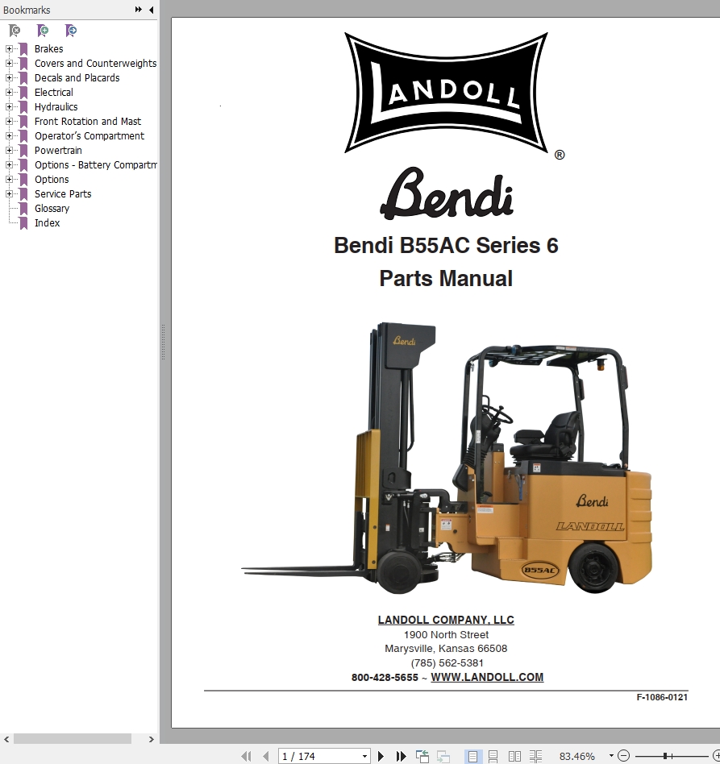Open the WWW.LANDOLL.COM link
Viewport: 720px width, 764px height.
tap(487, 677)
